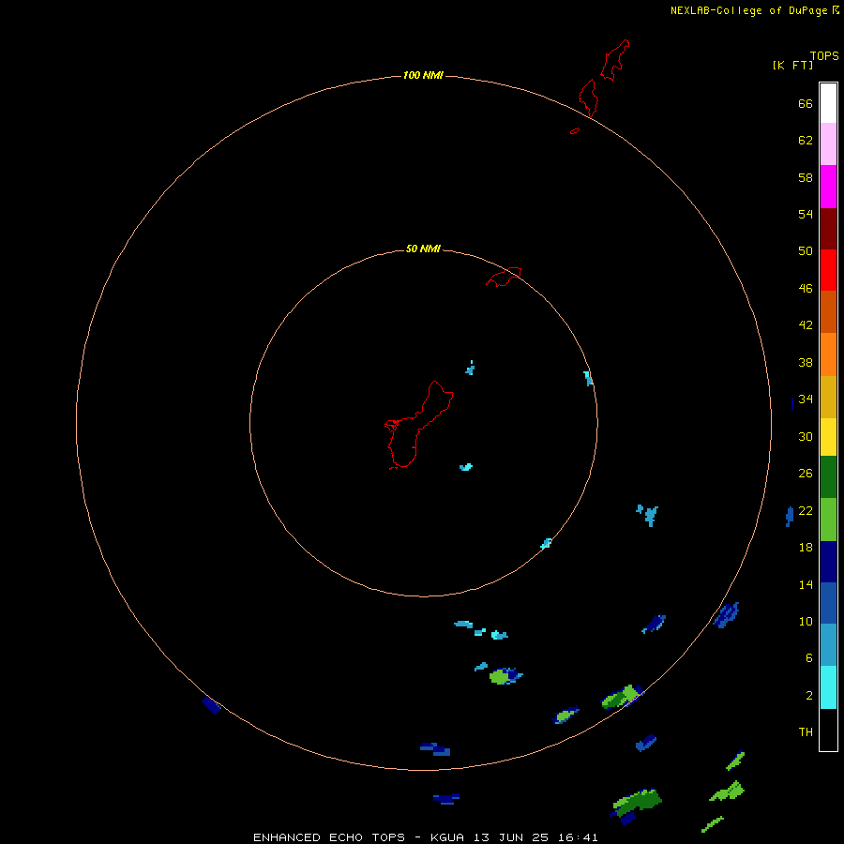The image size is (844, 844).
Task: Click the 50 NMI range ring label
Action: [423, 249]
